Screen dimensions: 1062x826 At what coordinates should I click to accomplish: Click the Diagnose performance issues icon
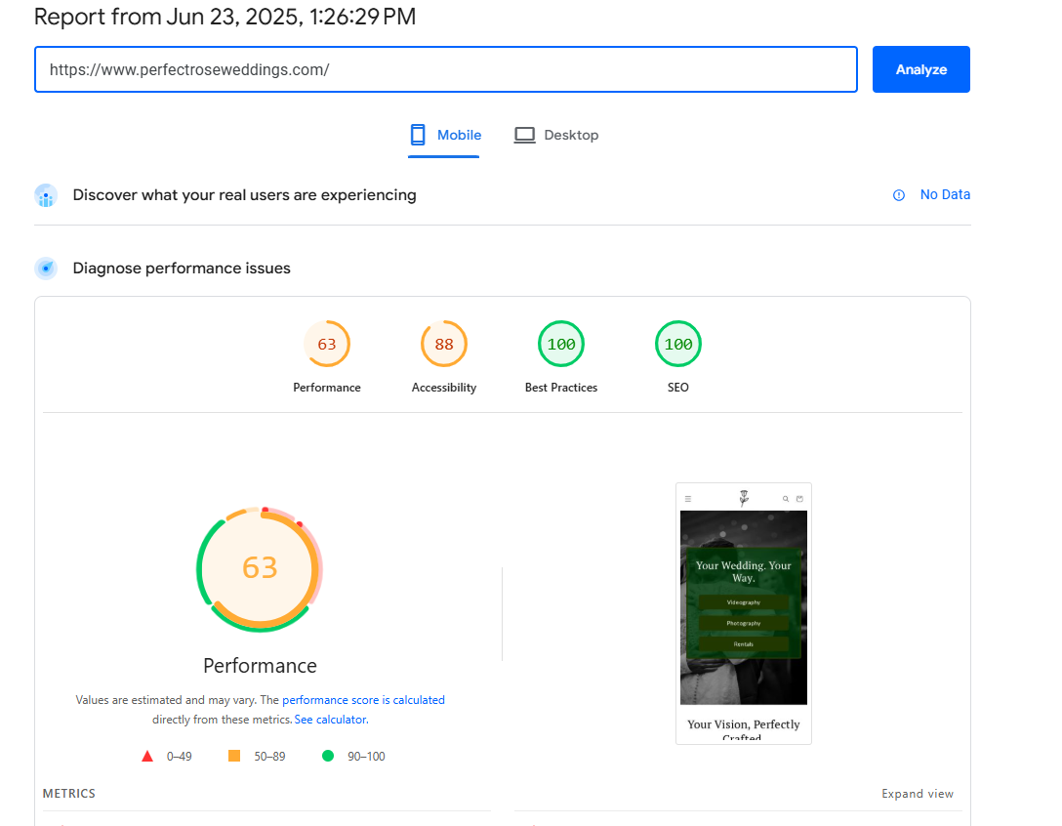coord(46,268)
